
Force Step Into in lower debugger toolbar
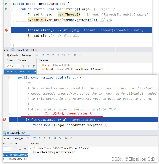[x=44, y=138]
